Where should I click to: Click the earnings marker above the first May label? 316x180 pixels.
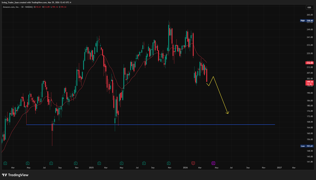pyautogui.click(x=28, y=163)
